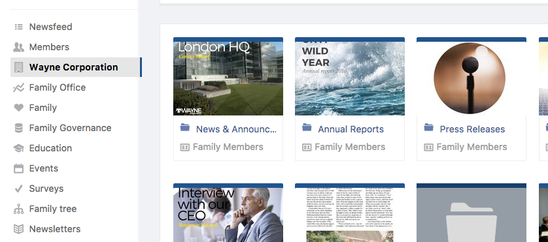Click folder icon beside Press Releases
Viewport: 548px width, 242px height.
(x=429, y=128)
